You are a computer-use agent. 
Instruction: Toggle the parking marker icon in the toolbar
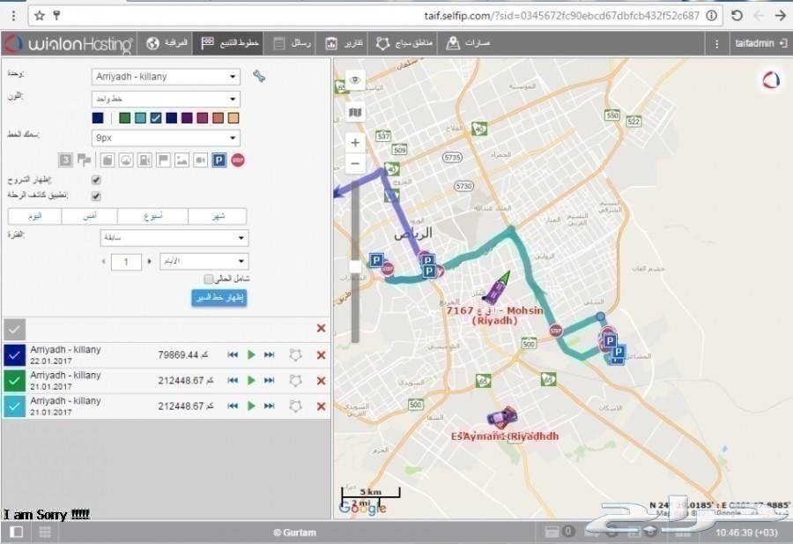(219, 160)
